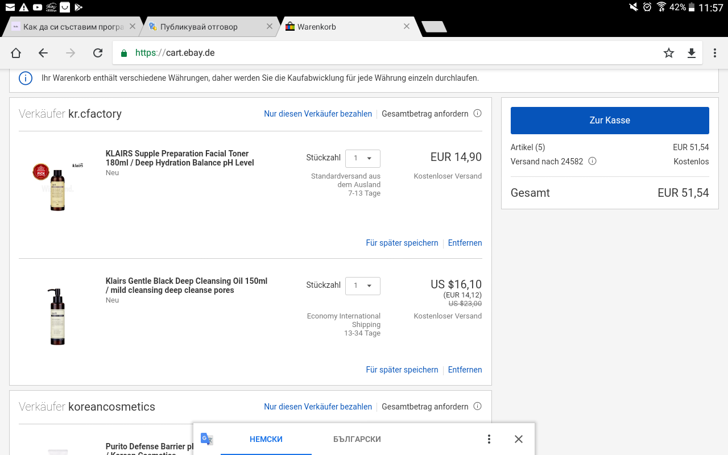Select НЕМСКИ language in translate bar
Image resolution: width=728 pixels, height=455 pixels.
click(266, 439)
